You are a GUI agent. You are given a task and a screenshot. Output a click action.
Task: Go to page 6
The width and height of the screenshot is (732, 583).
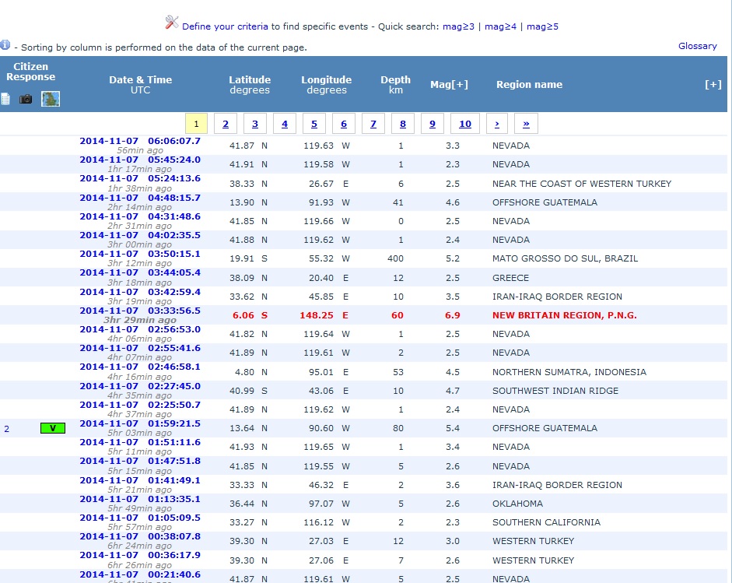pyautogui.click(x=344, y=124)
